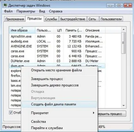Click Изоляция... description cell
The image size is (134, 132).
tap(94, 41)
